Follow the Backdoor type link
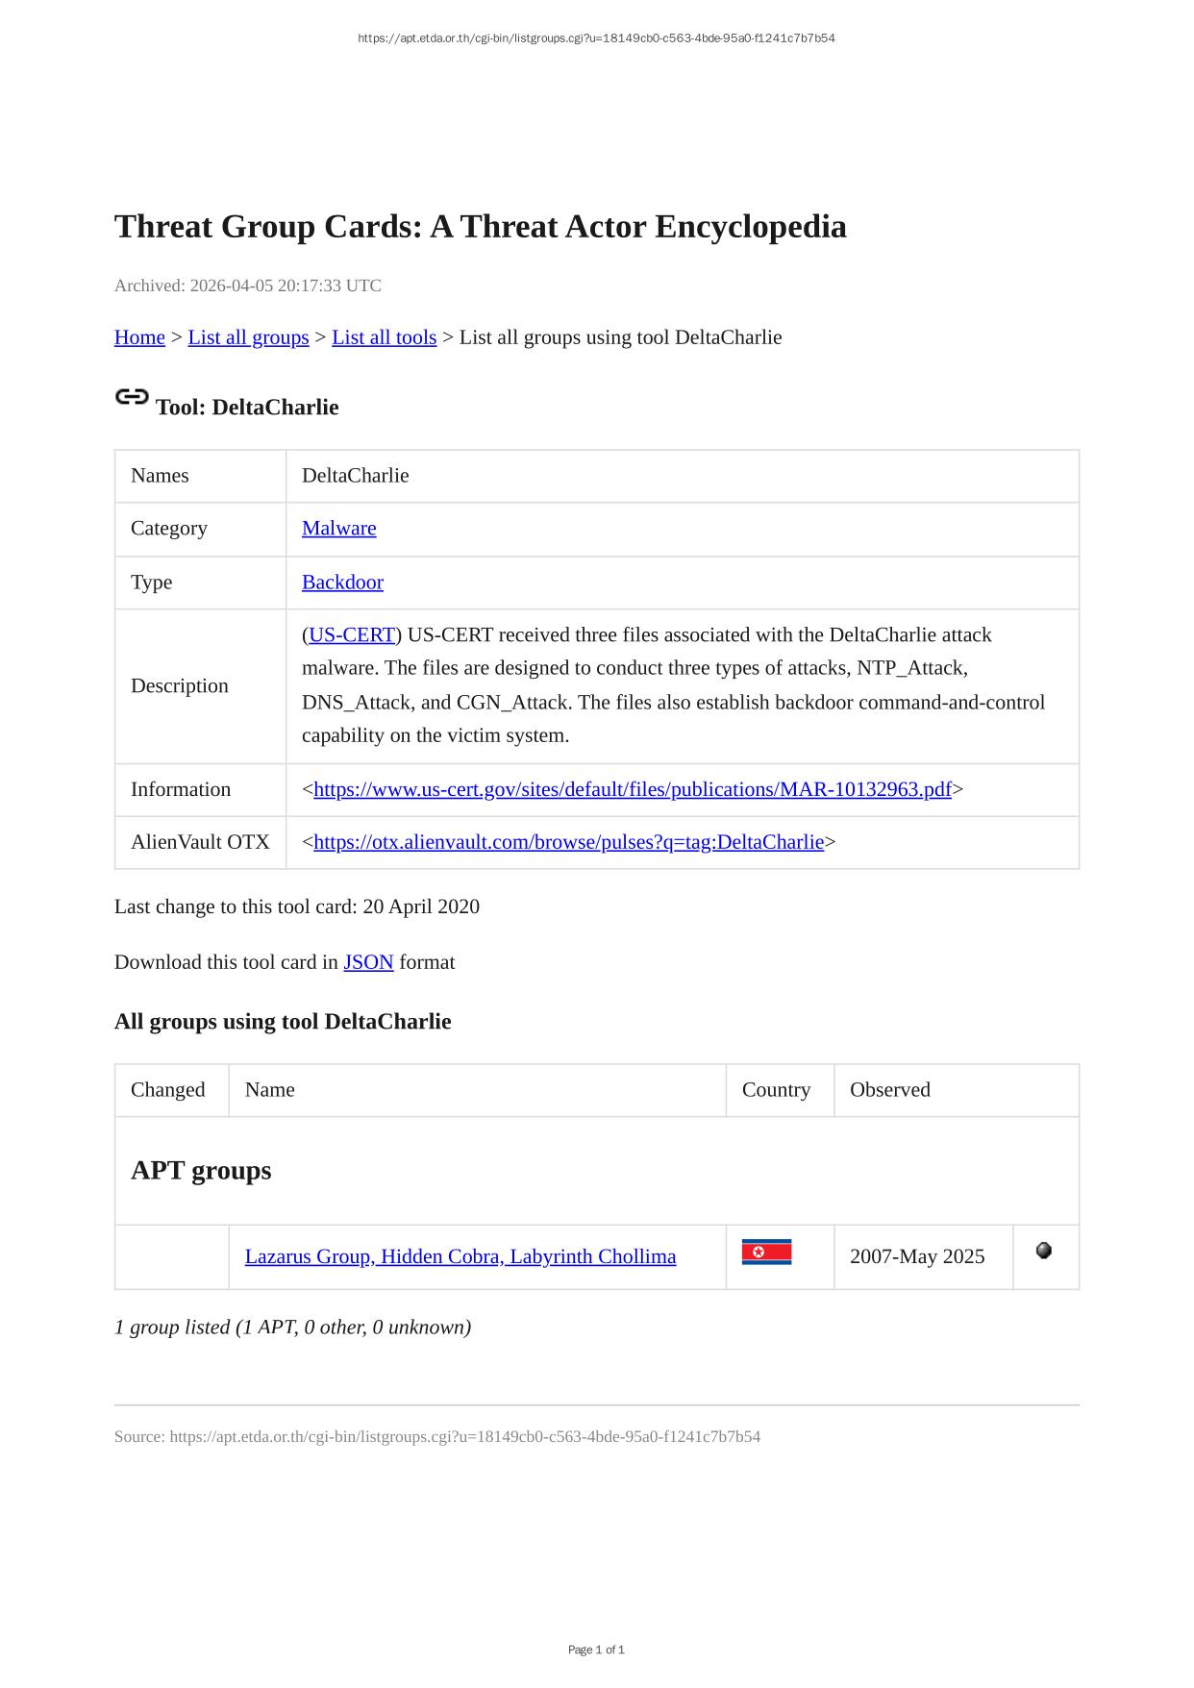This screenshot has width=1194, height=1688. (342, 583)
